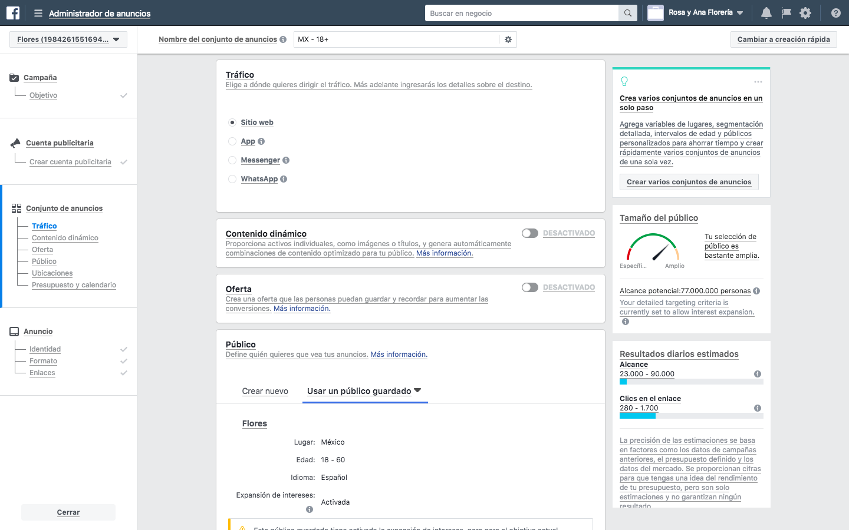
Task: Toggle the Oferta switch
Action: (530, 287)
